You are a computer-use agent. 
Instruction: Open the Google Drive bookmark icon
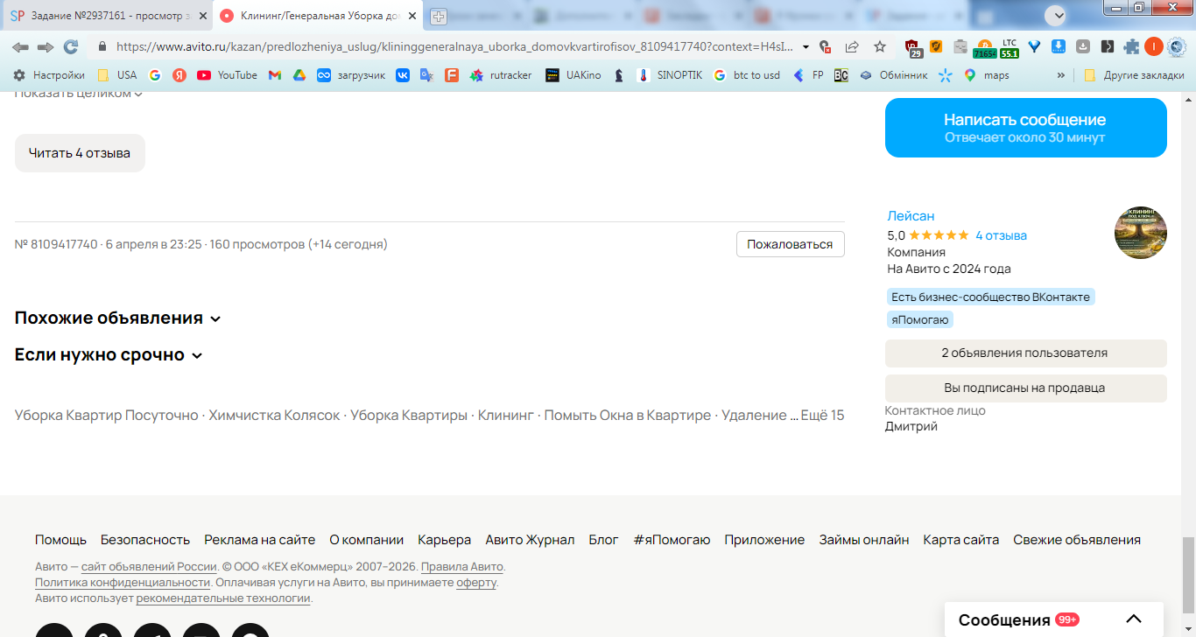pos(299,75)
